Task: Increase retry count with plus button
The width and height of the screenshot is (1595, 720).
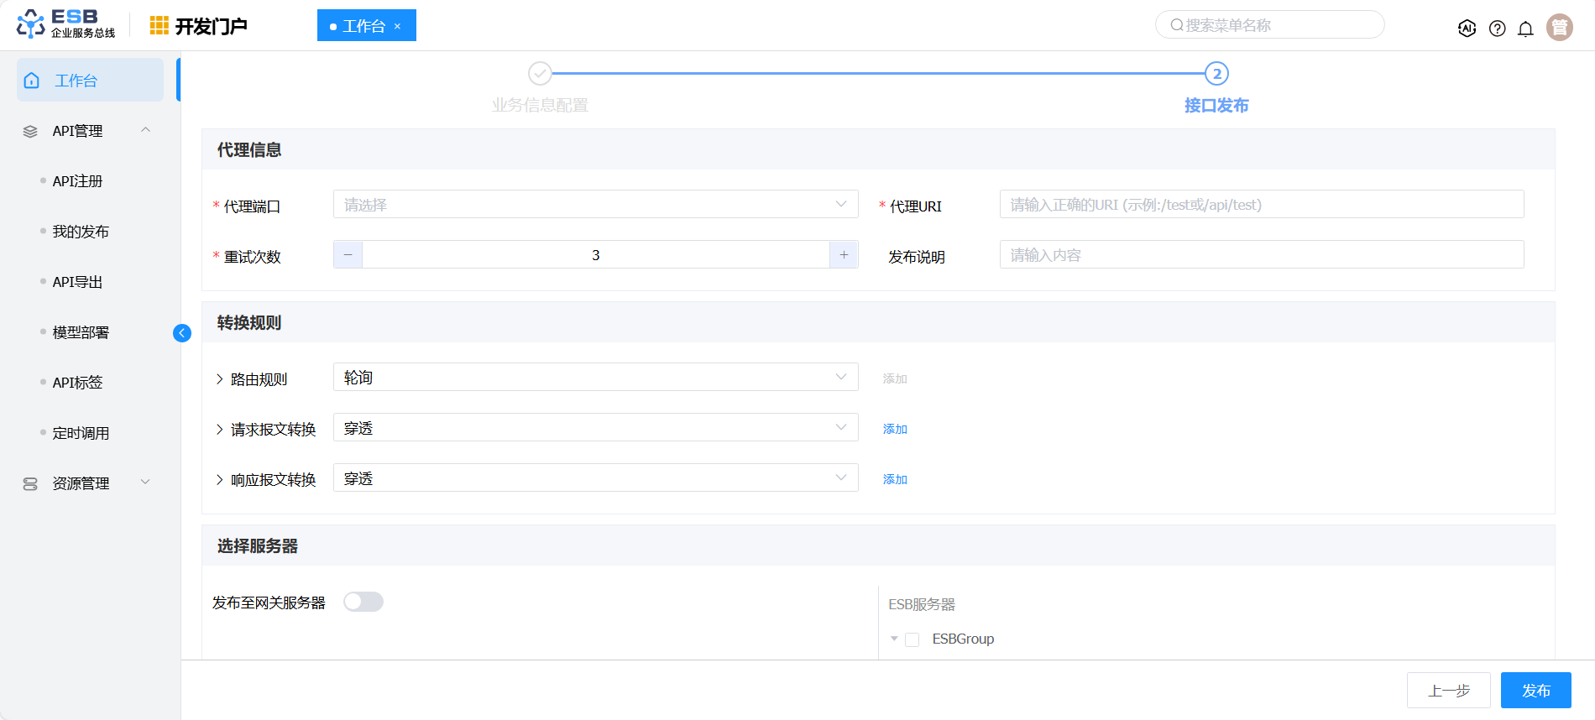Action: (x=844, y=255)
